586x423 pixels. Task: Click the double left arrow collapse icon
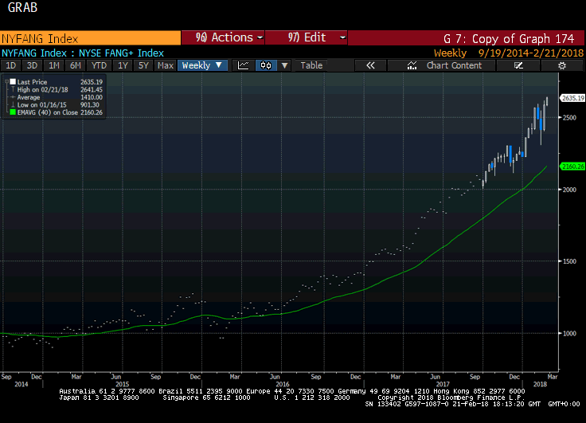pyautogui.click(x=370, y=65)
